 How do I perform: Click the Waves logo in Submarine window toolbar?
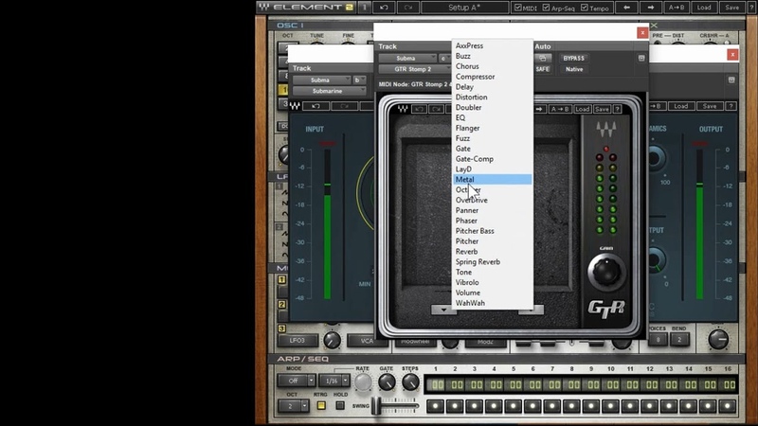tap(295, 106)
